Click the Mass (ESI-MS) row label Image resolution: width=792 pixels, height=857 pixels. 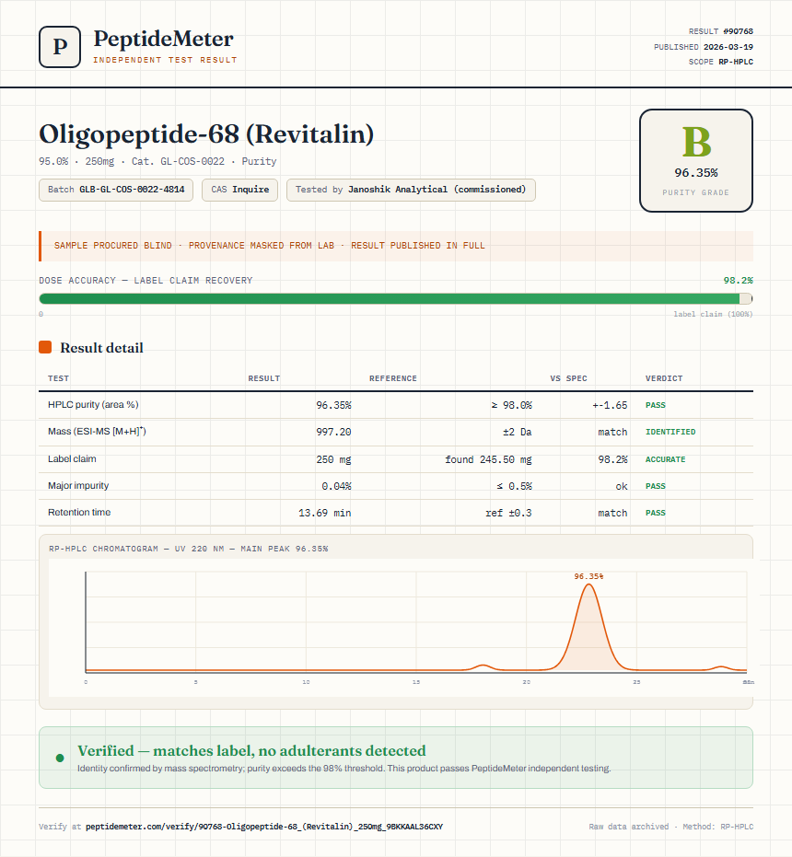click(x=97, y=431)
